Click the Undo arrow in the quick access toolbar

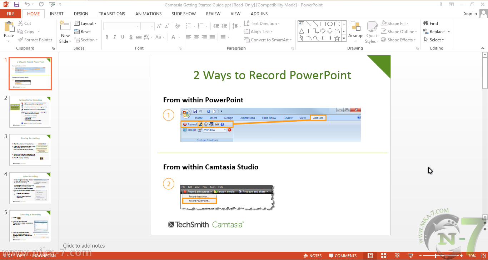click(27, 5)
